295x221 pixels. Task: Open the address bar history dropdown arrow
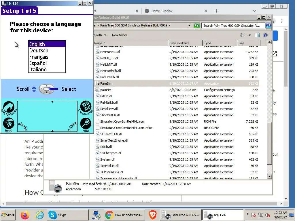click(189, 25)
